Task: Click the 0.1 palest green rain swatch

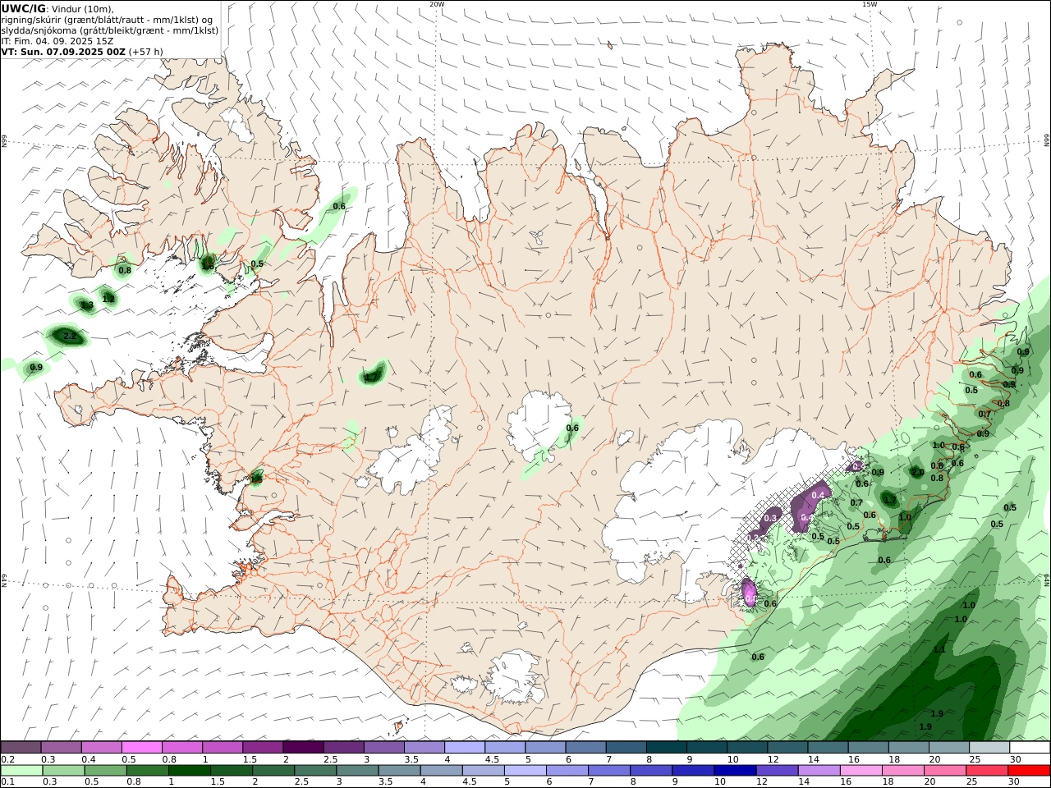Action: 21,770
